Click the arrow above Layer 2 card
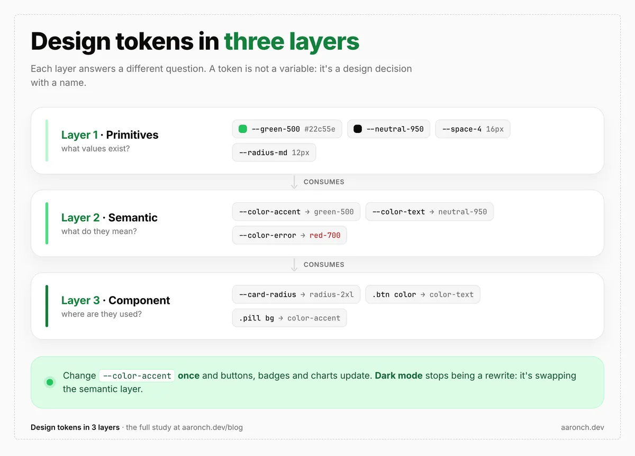Screen dimensions: 635x456 294,182
